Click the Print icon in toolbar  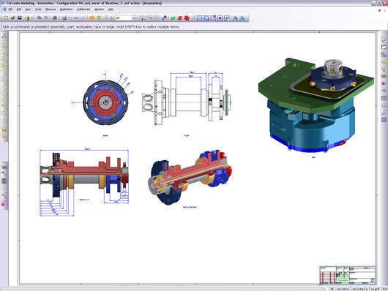(55, 18)
